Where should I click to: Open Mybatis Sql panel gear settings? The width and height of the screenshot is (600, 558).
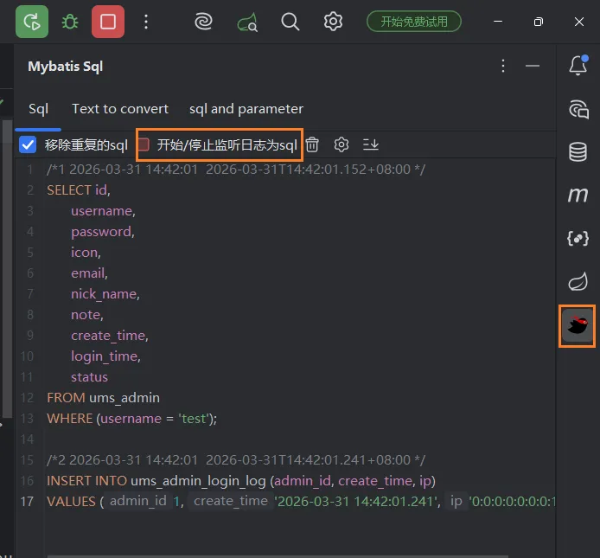(x=341, y=144)
